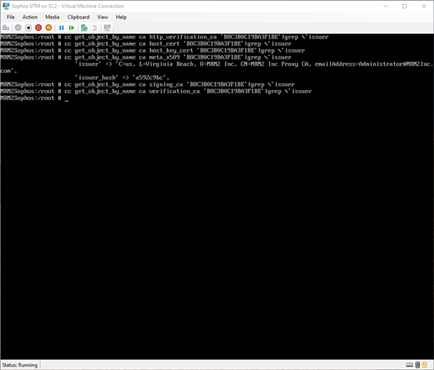
Task: Click the greyed-out Start VM icon
Action: pos(18,28)
